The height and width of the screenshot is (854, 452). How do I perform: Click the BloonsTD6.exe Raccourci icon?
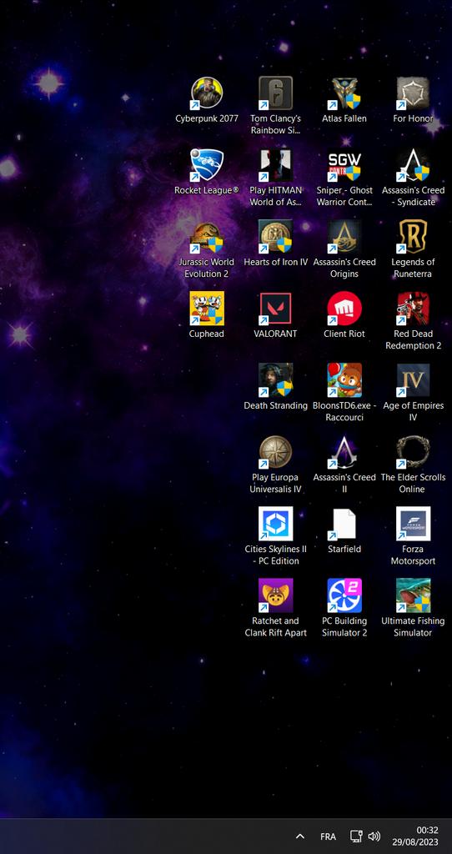click(x=344, y=380)
